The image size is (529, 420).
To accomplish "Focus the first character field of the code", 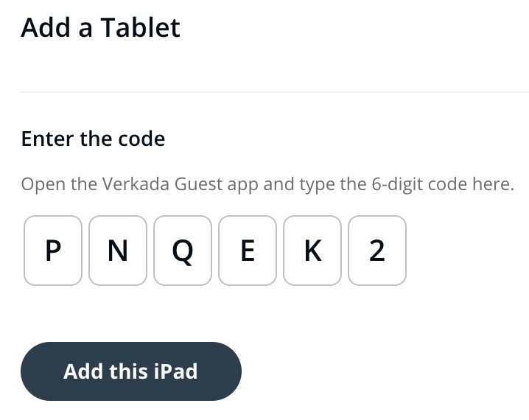I will coord(53,251).
